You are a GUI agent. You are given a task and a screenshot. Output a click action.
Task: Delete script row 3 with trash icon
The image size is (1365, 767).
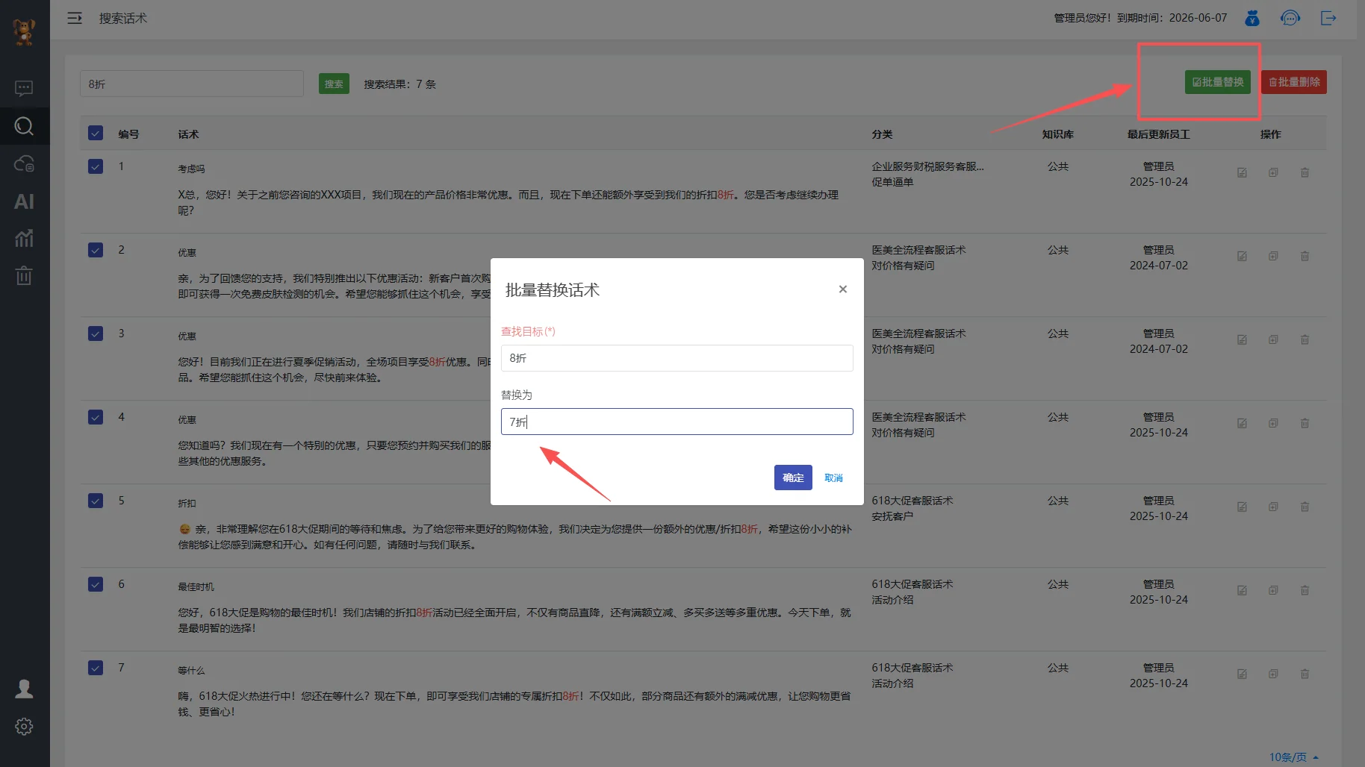pyautogui.click(x=1305, y=339)
